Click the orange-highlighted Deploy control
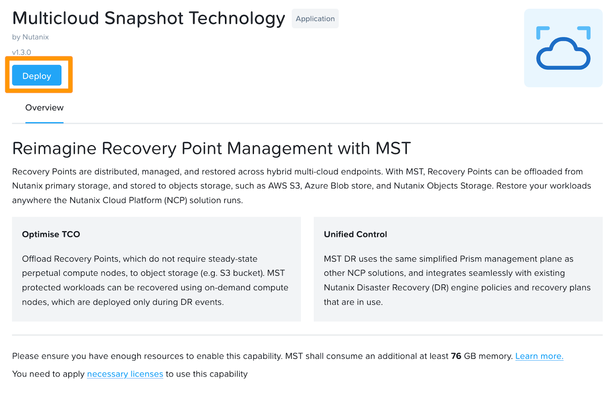This screenshot has width=616, height=398. click(x=37, y=75)
